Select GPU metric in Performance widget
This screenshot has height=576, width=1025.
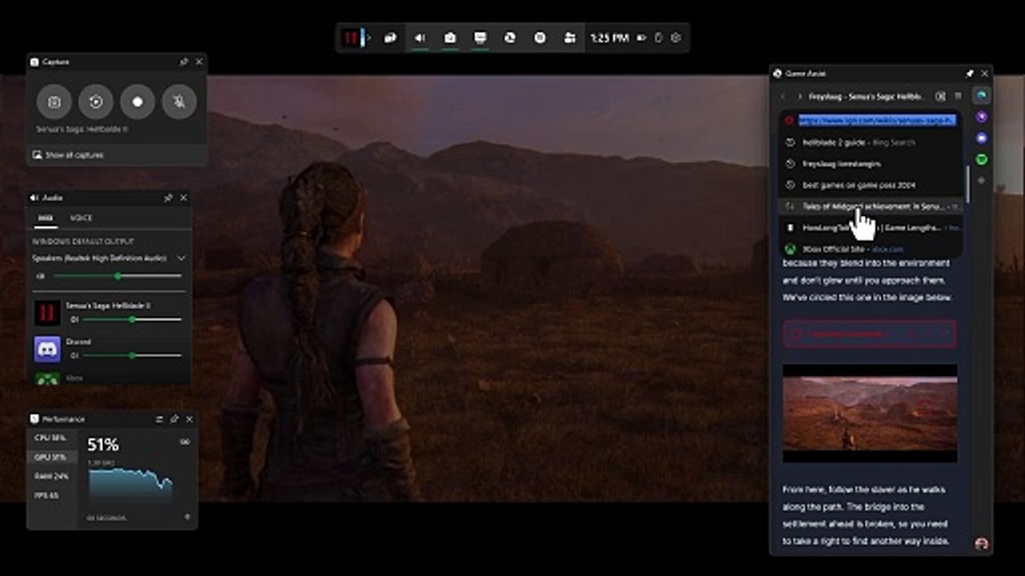click(x=50, y=457)
